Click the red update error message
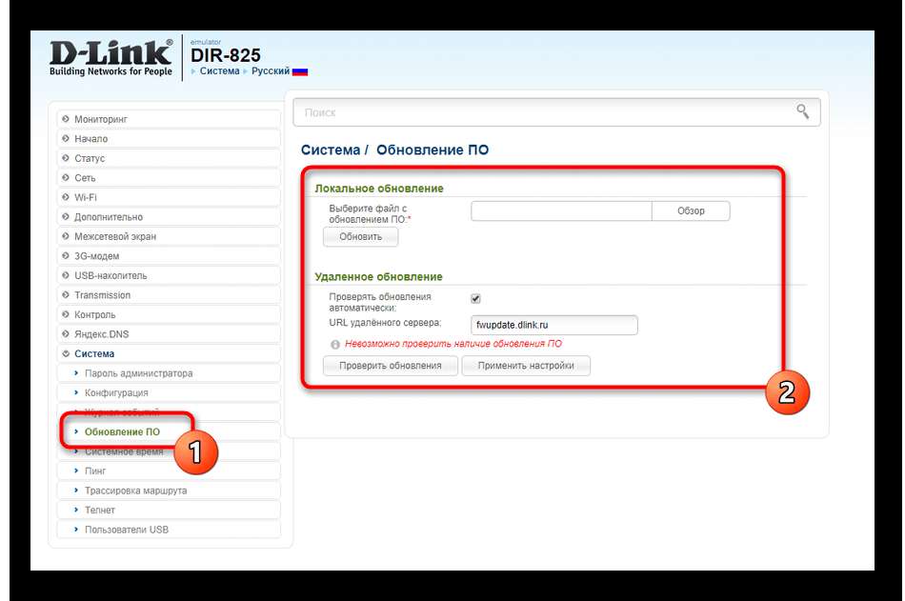The width and height of the screenshot is (905, 601). pos(453,344)
